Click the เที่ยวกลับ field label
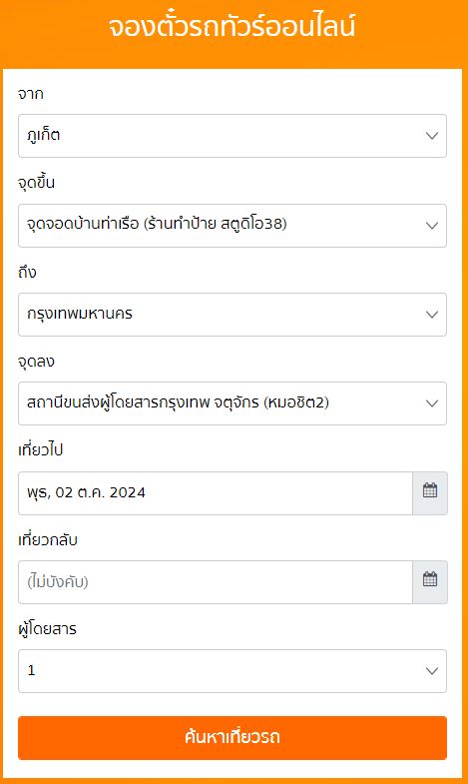This screenshot has height=784, width=468. (48, 540)
